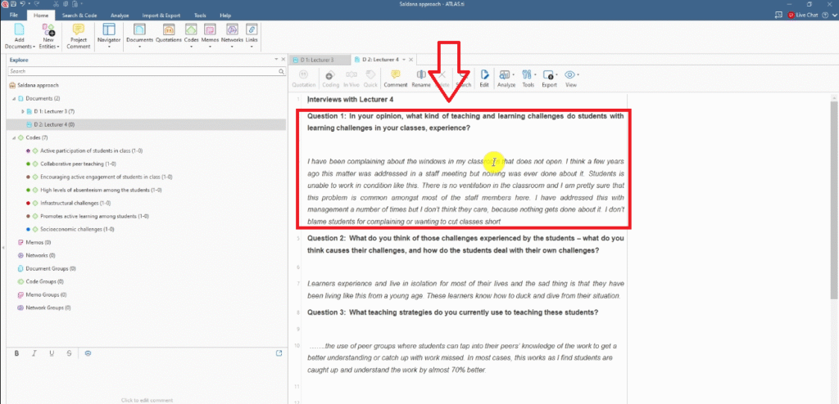Click the red color dot beside Infrastructural challenges
The width and height of the screenshot is (839, 404).
(x=28, y=203)
